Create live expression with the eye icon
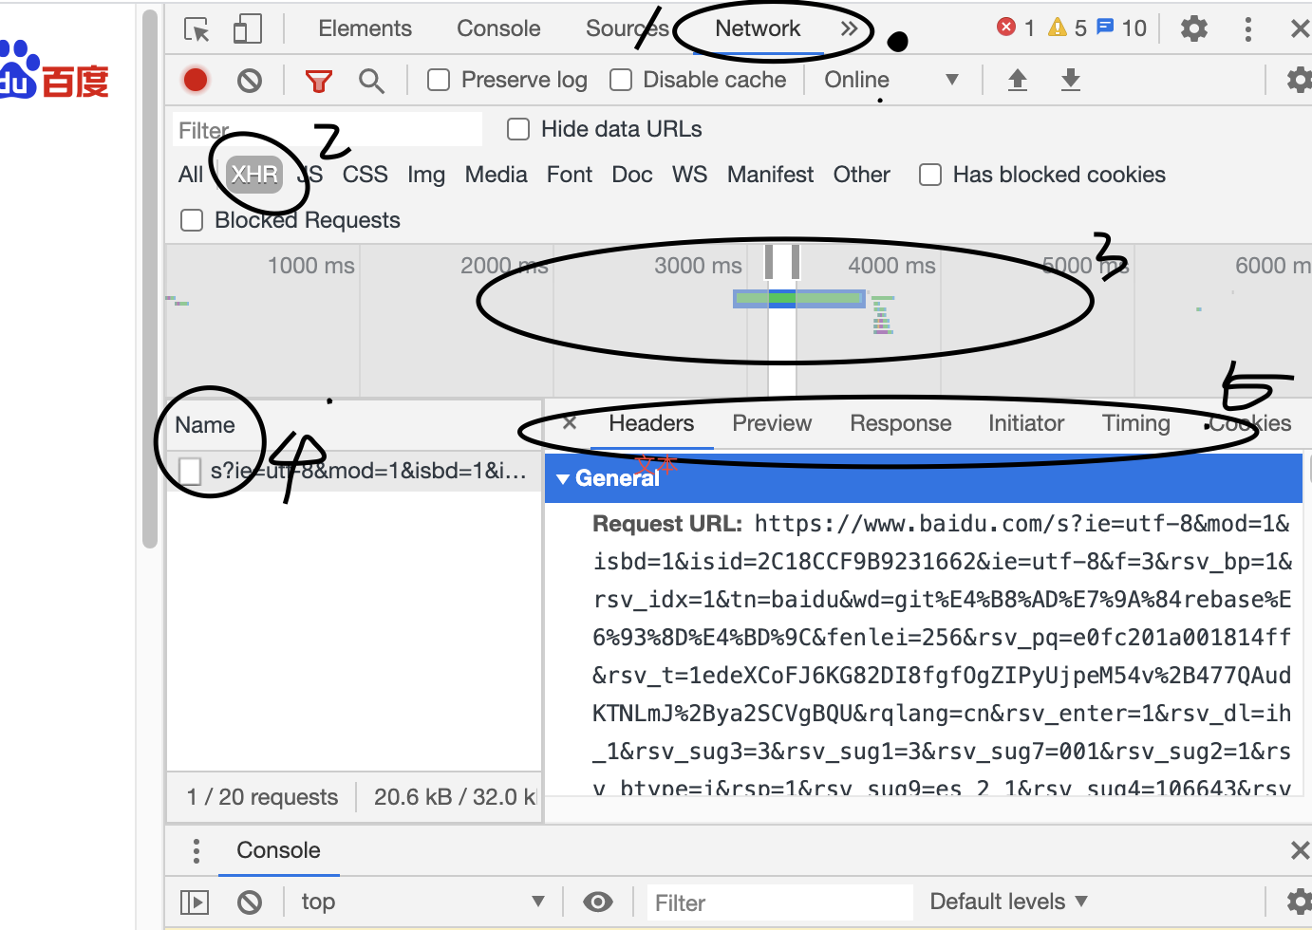The height and width of the screenshot is (930, 1312). click(598, 902)
